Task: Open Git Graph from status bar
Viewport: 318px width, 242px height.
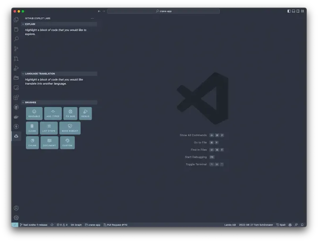Action: click(76, 225)
